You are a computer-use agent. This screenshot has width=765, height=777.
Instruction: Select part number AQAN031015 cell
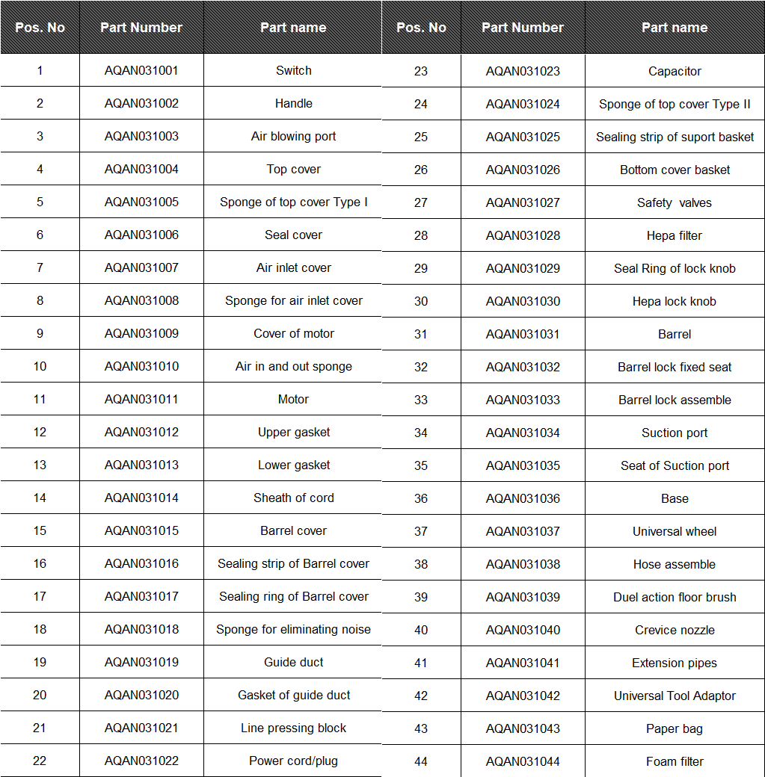(141, 530)
